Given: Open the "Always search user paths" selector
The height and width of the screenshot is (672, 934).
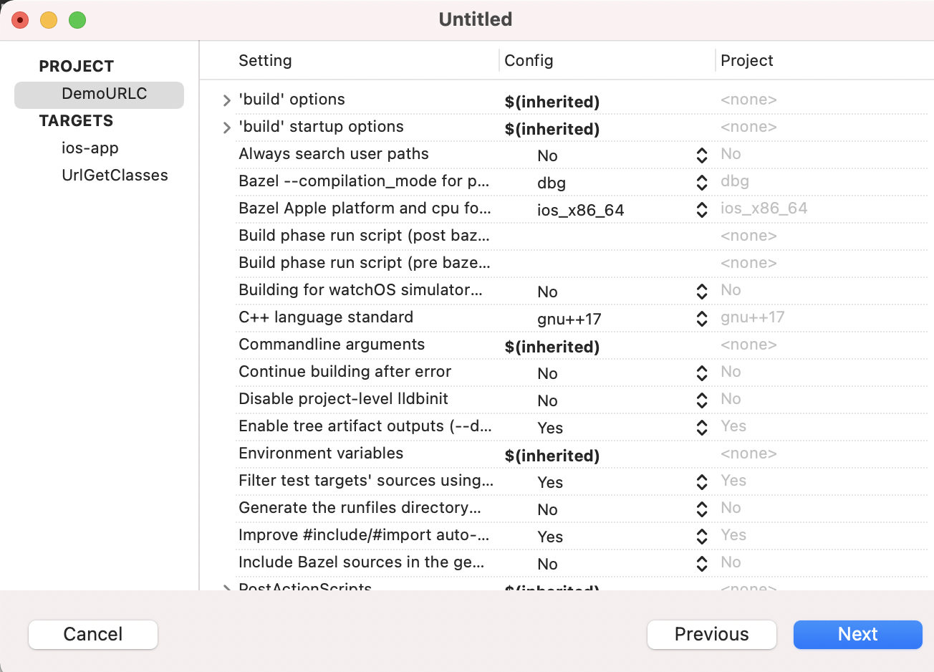Looking at the screenshot, I should 700,155.
